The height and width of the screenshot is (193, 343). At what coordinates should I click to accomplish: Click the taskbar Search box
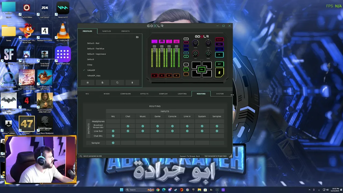click(x=139, y=190)
